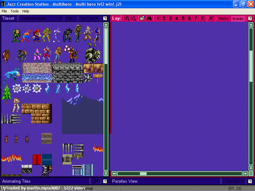Open level properties clipboard icon

(142, 18)
